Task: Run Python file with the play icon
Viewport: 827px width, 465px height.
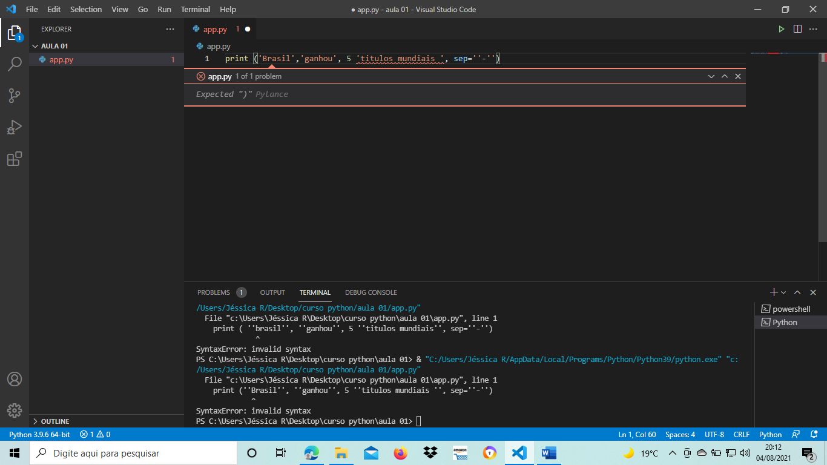Action: coord(782,29)
